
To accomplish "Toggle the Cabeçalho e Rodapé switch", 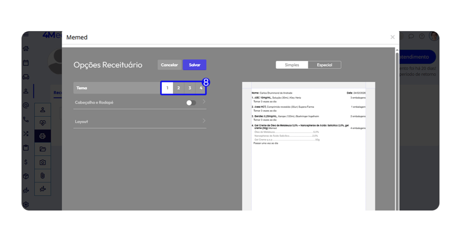I will click(x=191, y=103).
